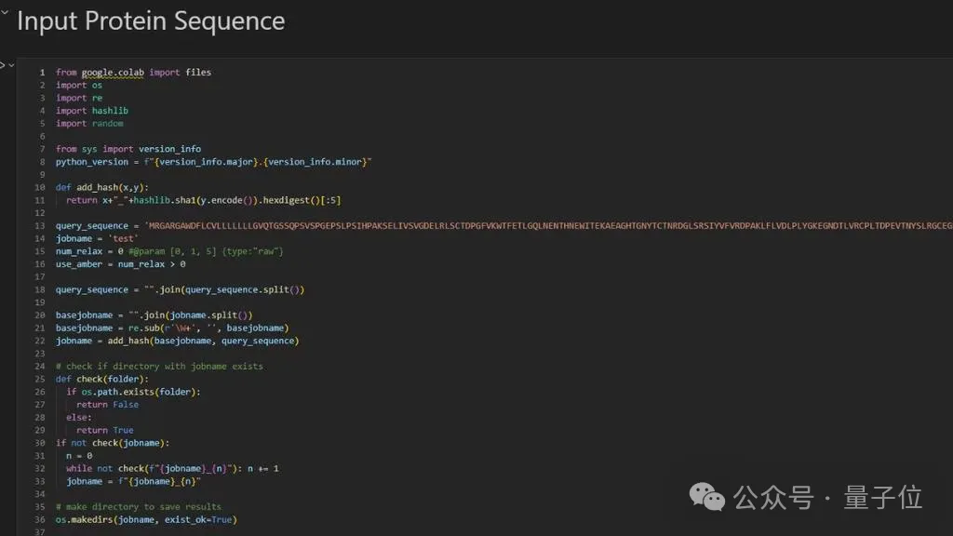This screenshot has height=536, width=953.
Task: Collapse the Input Protein Sequence section
Action: click(5, 13)
